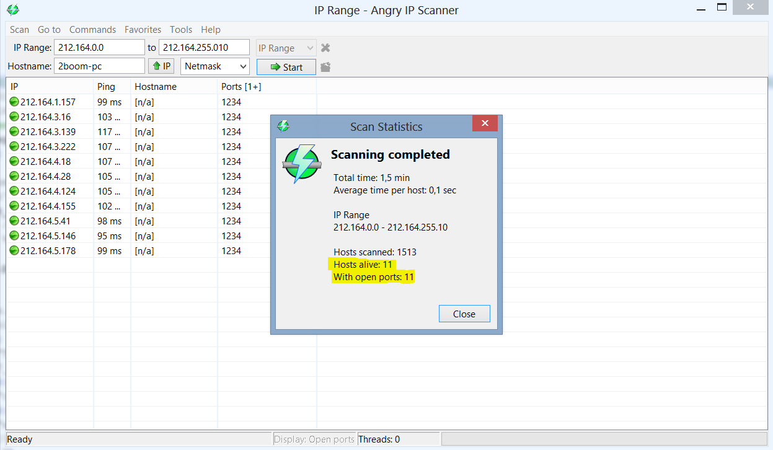The width and height of the screenshot is (773, 450).
Task: Click the green status dot for 212.164.5.146
Action: pyautogui.click(x=14, y=236)
